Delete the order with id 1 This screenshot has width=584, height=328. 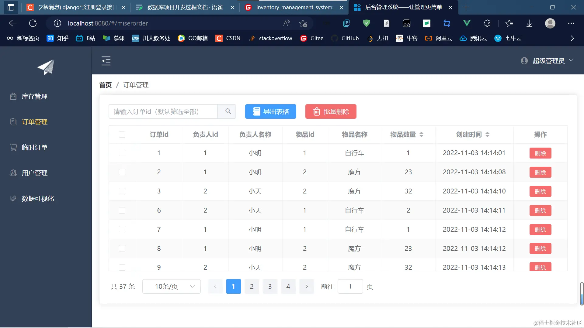541,153
